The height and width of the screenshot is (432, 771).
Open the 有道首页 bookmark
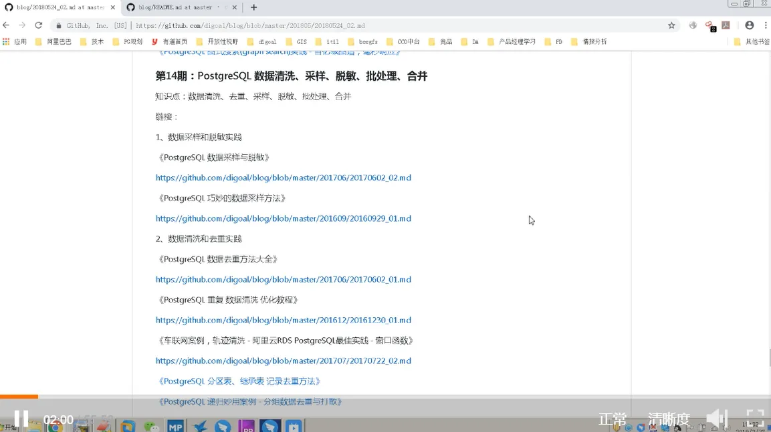pos(170,41)
